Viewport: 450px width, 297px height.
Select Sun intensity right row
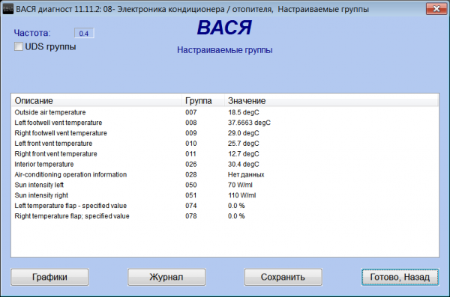tap(225, 195)
